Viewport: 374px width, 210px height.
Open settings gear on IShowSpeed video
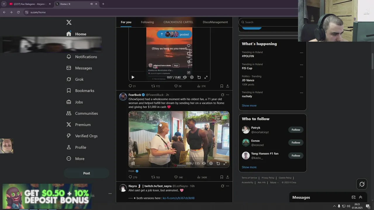pyautogui.click(x=211, y=163)
